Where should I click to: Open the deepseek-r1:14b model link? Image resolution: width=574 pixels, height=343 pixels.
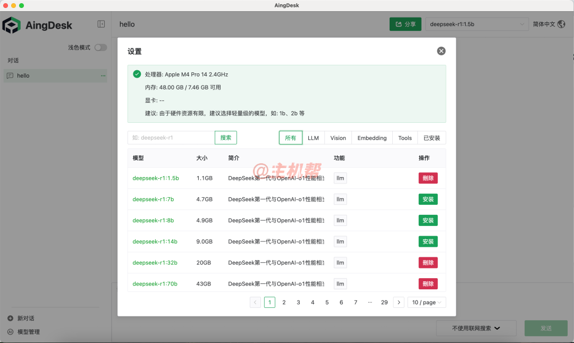tap(155, 241)
